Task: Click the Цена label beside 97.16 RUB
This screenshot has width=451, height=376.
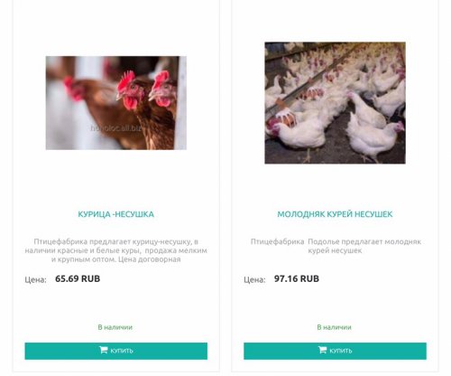Action: pos(254,279)
